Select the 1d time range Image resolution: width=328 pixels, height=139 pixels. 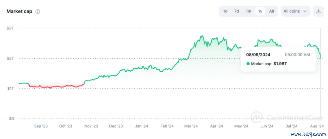click(225, 11)
